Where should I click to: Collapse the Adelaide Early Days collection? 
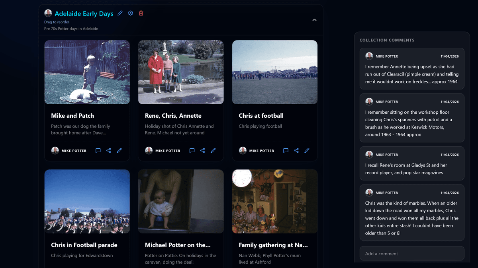point(314,20)
